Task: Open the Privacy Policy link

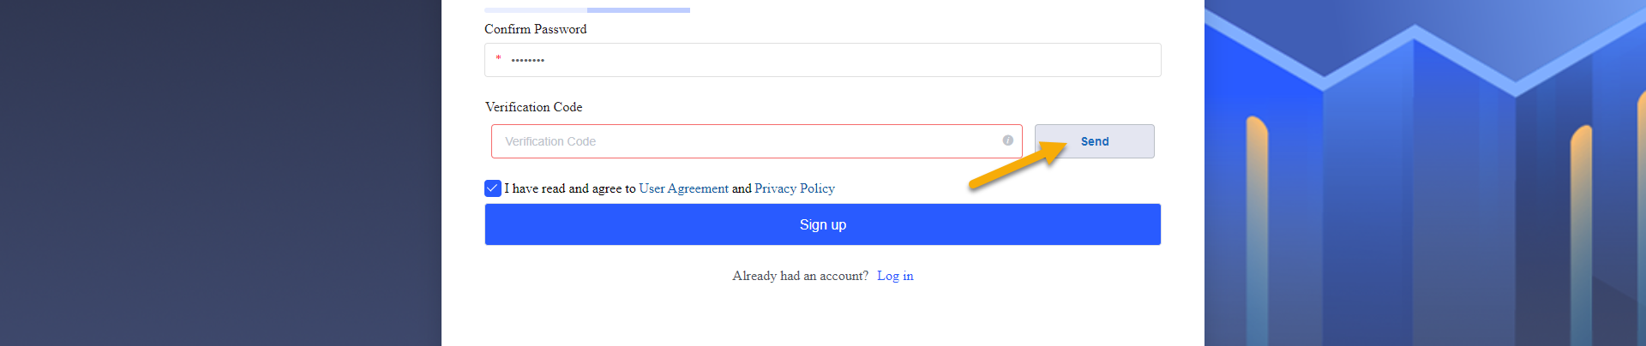Action: coord(794,188)
